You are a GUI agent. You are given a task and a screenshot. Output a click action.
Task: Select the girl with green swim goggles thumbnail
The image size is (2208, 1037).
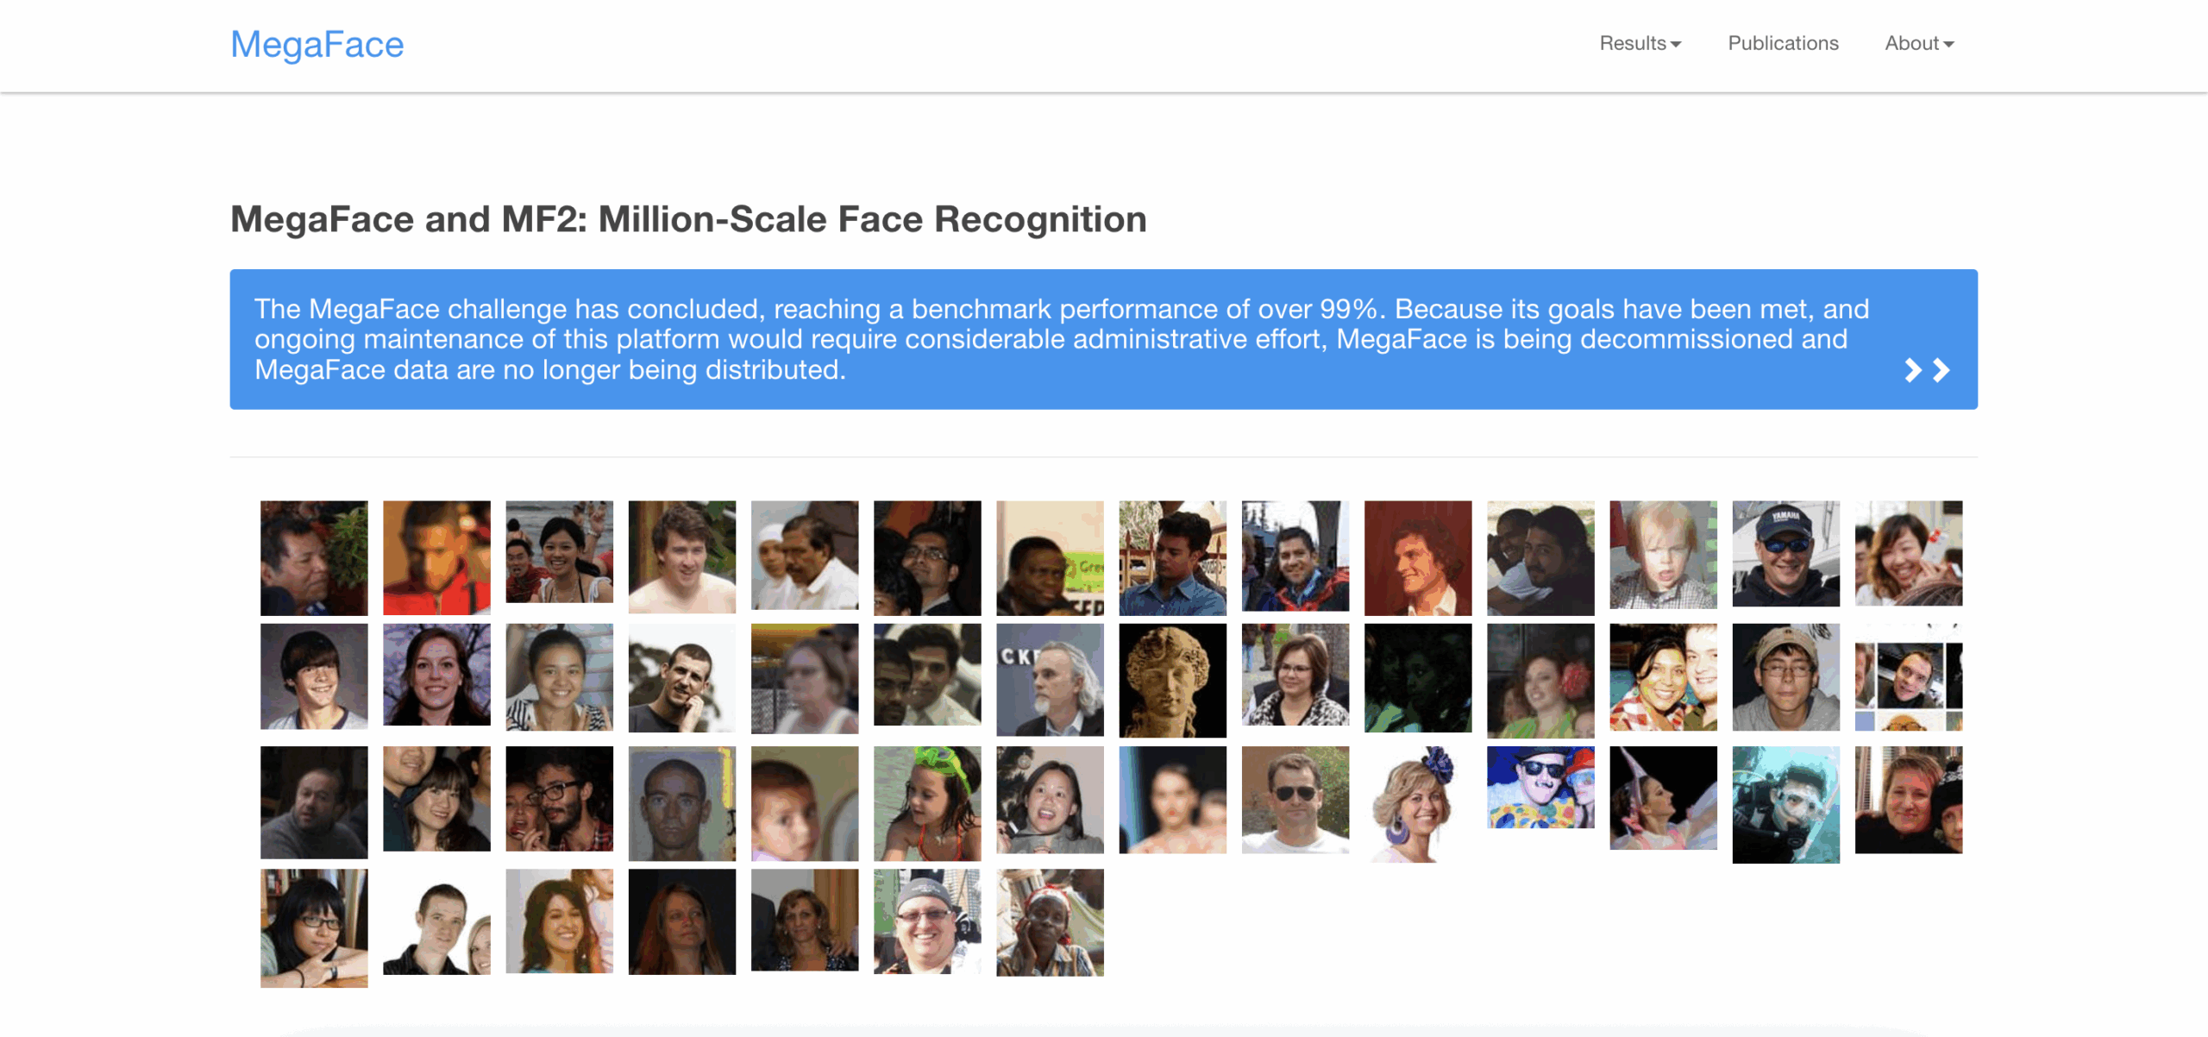(x=927, y=803)
